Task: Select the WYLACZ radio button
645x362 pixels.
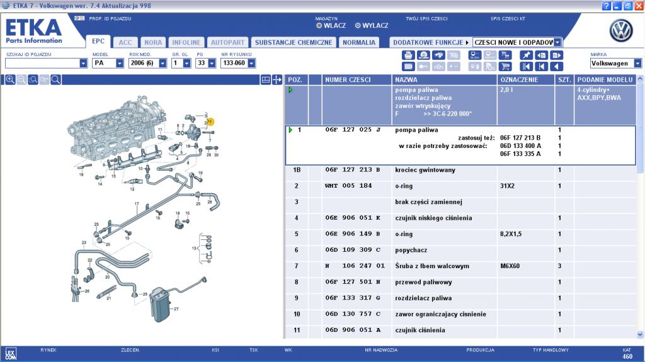Action: (x=358, y=26)
